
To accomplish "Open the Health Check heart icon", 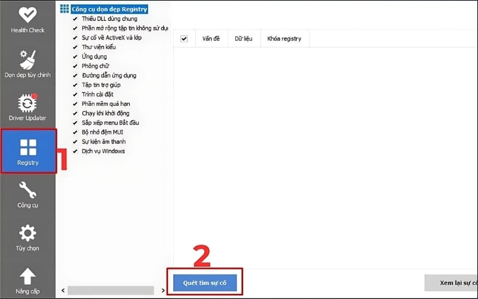I will 27,14.
